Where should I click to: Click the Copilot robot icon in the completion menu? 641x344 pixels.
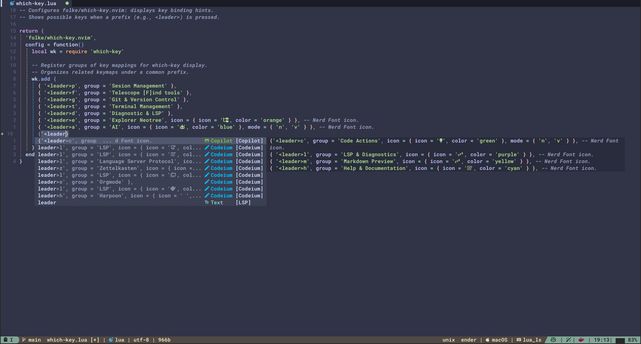207,141
